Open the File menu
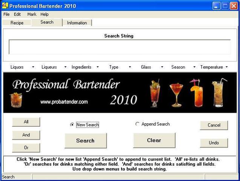This screenshot has height=181, width=240. [x=6, y=14]
